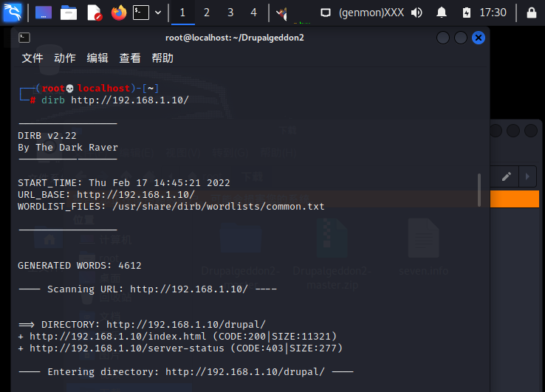
Task: Switch to workspace 3
Action: [230, 13]
